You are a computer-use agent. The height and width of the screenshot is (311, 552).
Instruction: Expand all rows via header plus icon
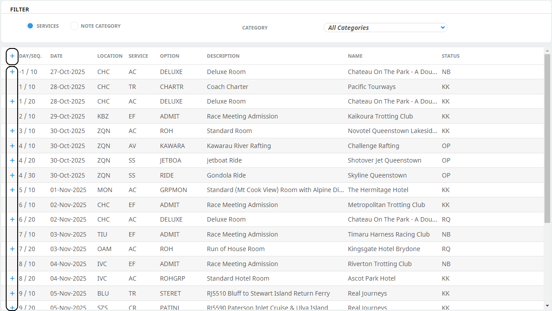[12, 56]
